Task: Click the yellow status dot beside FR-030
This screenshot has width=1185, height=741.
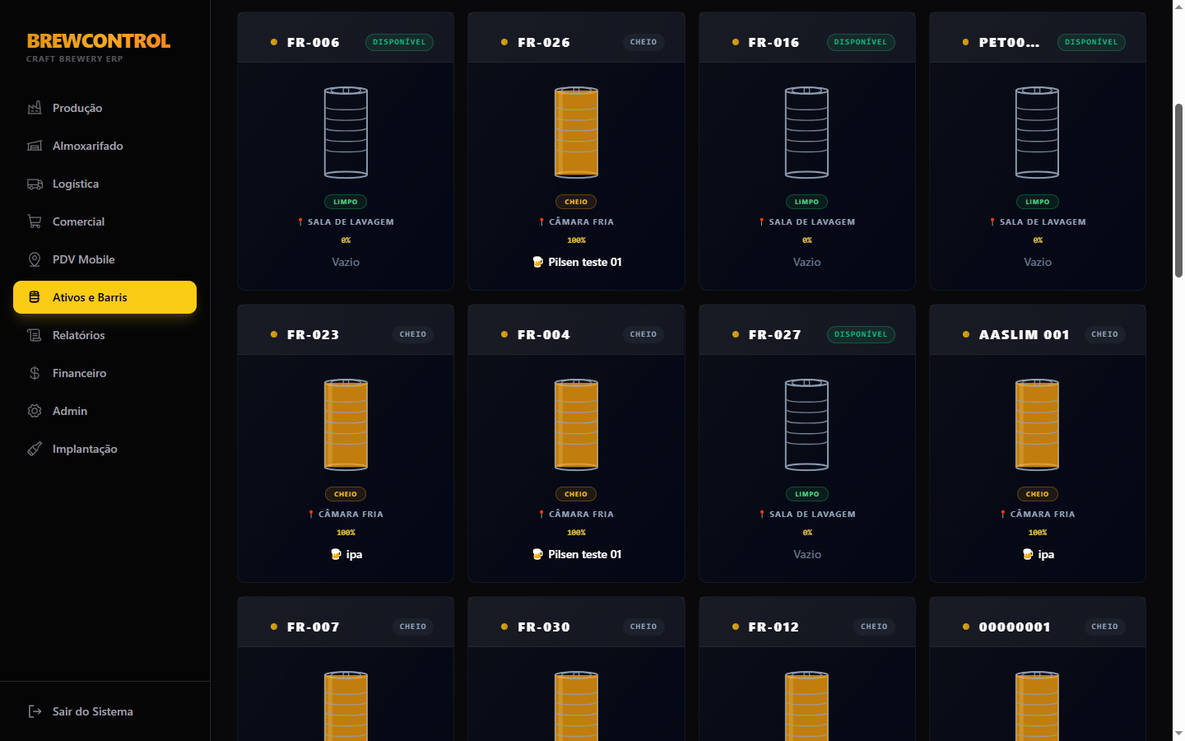Action: coord(504,627)
